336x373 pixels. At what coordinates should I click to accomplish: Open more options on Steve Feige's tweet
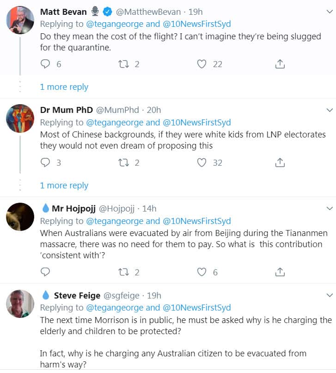tap(330, 295)
